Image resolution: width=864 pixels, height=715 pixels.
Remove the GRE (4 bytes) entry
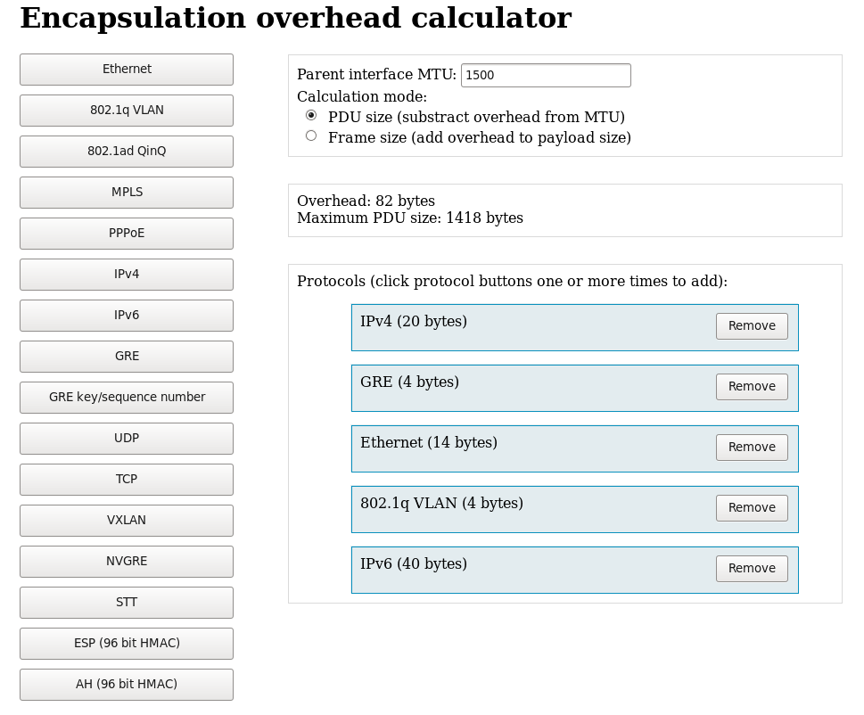click(752, 387)
